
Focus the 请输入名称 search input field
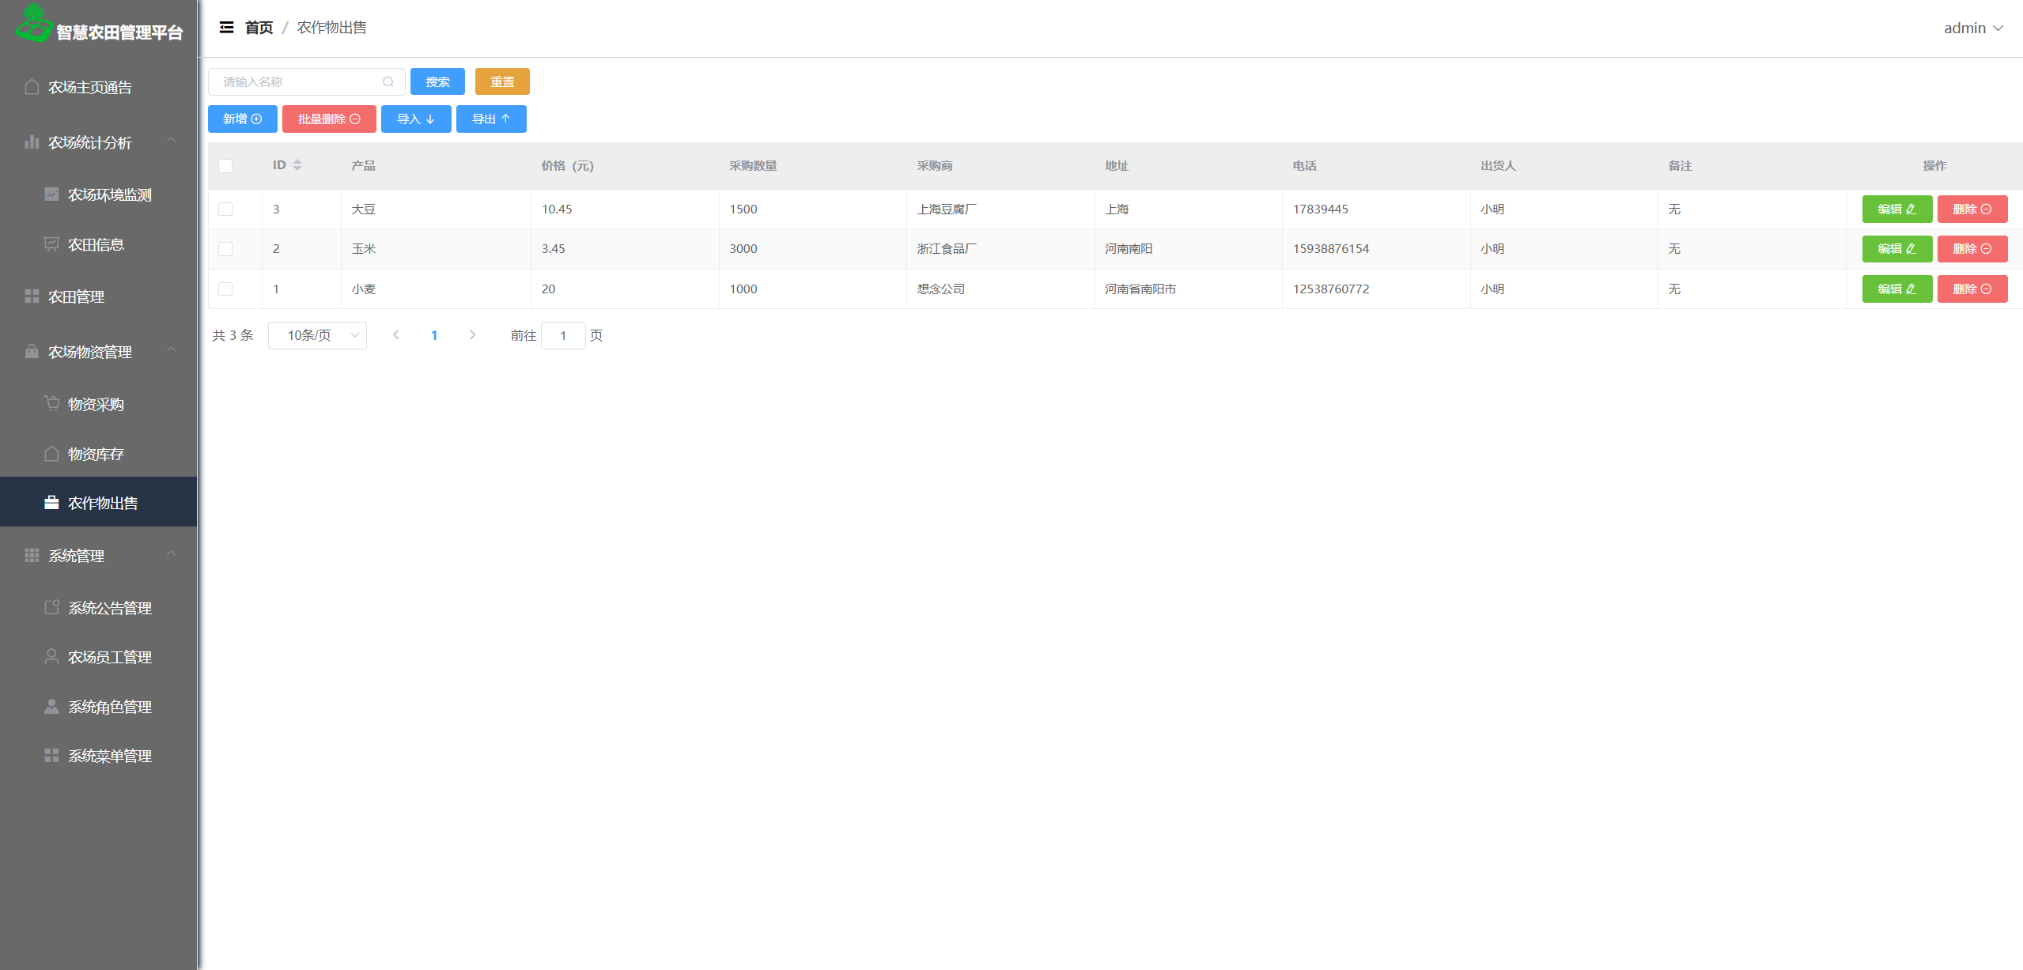coord(297,81)
